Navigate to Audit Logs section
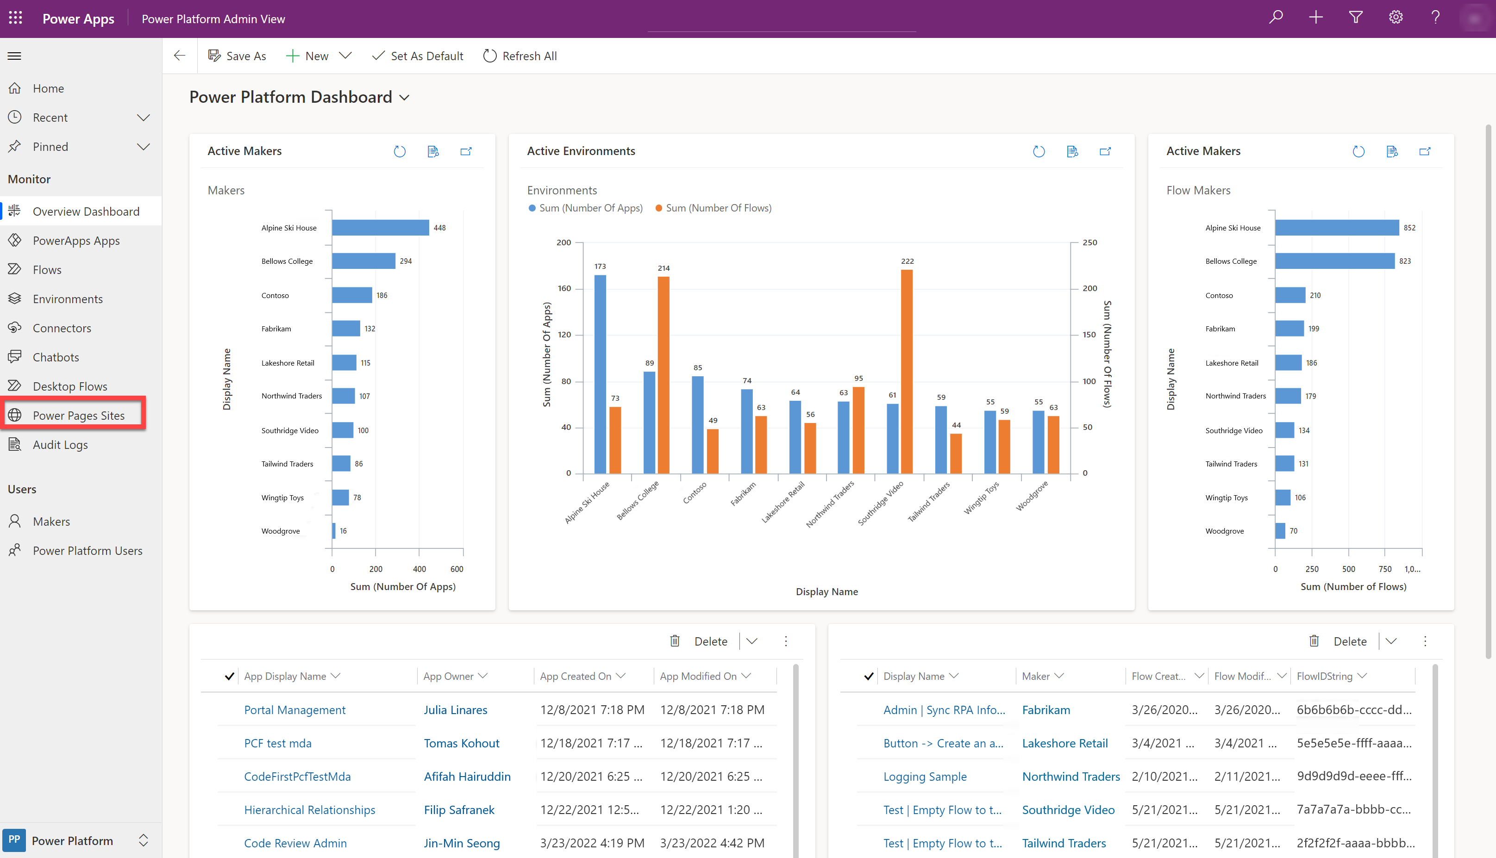Image resolution: width=1496 pixels, height=858 pixels. 60,444
